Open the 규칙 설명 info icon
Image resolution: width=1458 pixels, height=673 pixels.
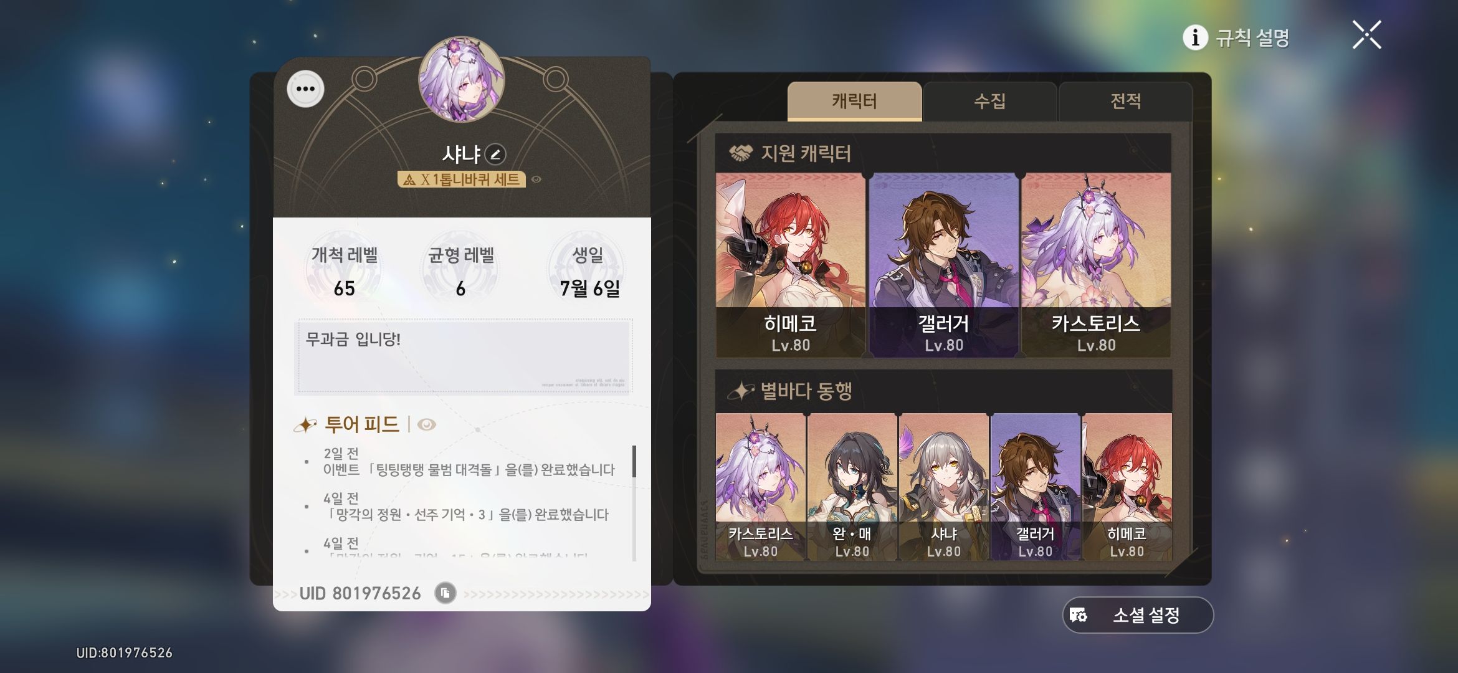point(1195,37)
